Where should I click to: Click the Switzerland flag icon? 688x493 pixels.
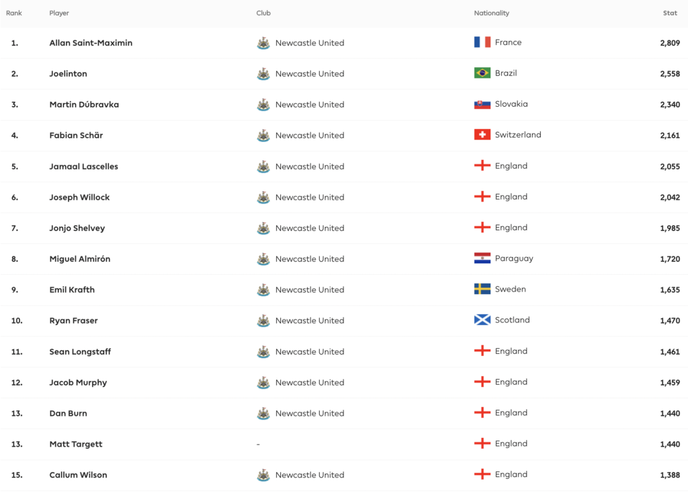tap(482, 135)
